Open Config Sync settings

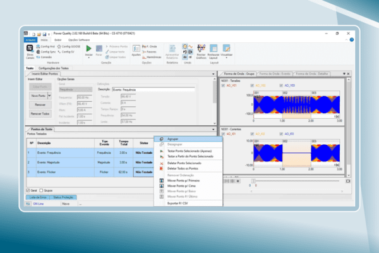[x=46, y=52]
